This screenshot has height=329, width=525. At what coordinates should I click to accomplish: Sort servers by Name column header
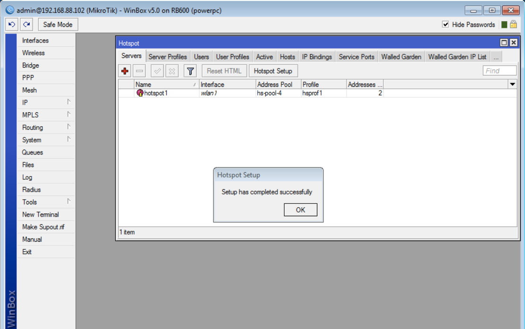point(166,84)
